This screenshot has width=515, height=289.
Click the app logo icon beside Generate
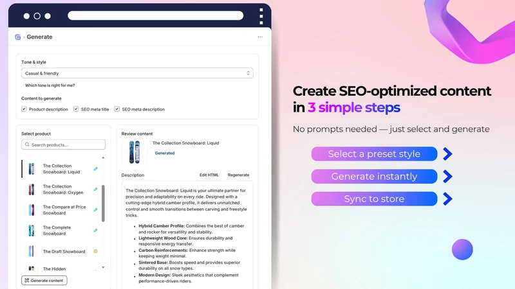[18, 37]
